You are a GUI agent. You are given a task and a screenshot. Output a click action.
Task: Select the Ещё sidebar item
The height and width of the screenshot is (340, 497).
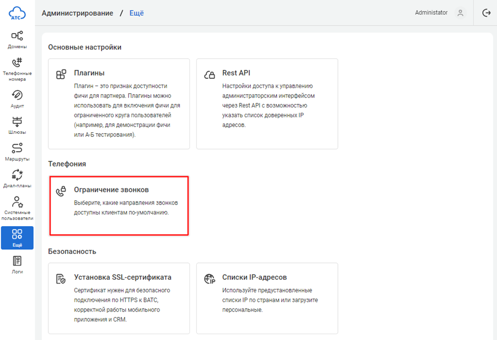(17, 238)
